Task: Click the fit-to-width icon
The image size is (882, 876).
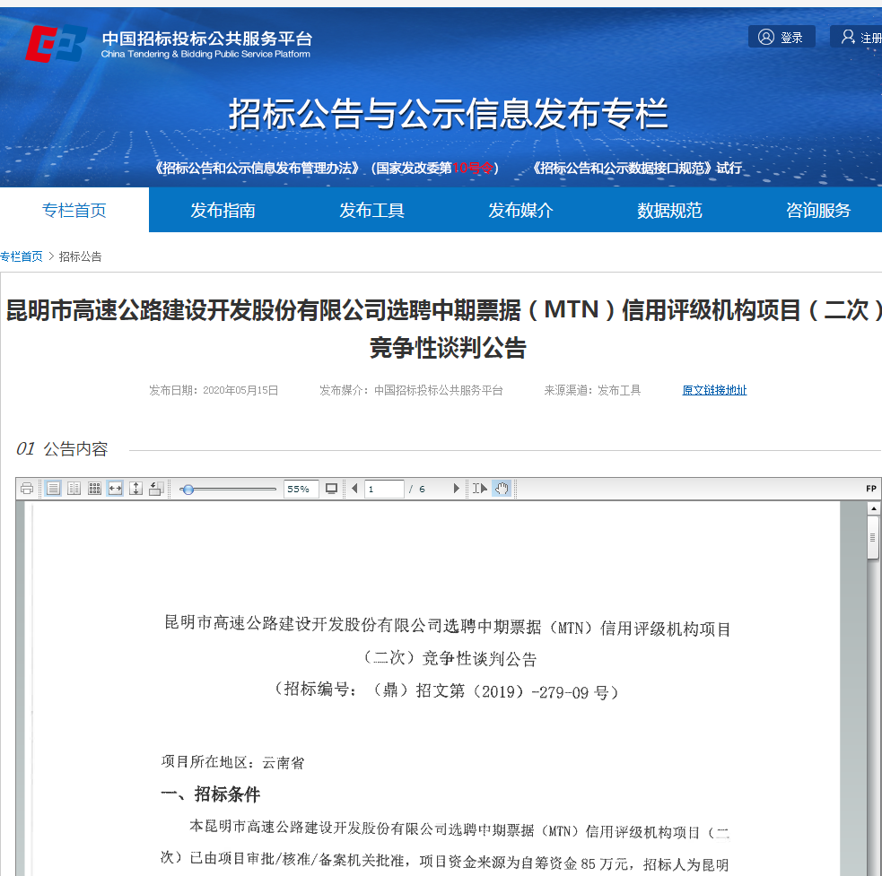Action: pos(115,488)
